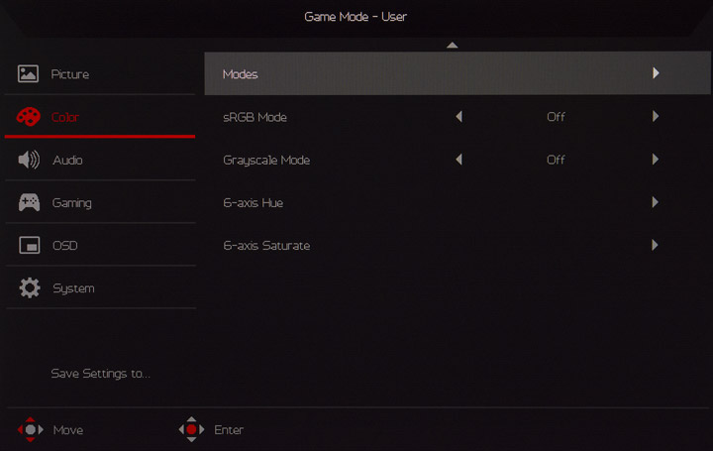Decrease Grayscale Mode with left arrow

click(458, 160)
